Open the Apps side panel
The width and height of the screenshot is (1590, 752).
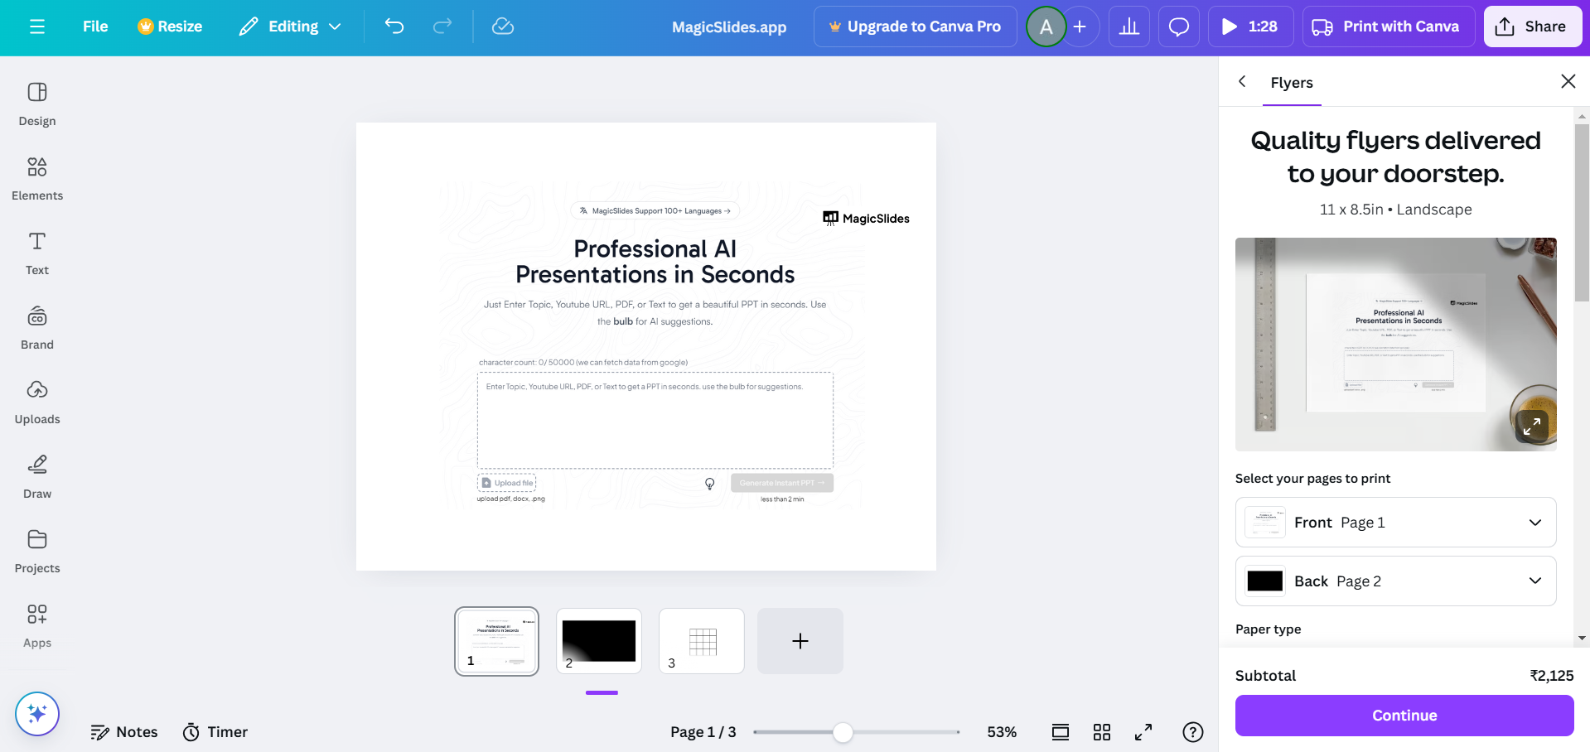coord(37,625)
